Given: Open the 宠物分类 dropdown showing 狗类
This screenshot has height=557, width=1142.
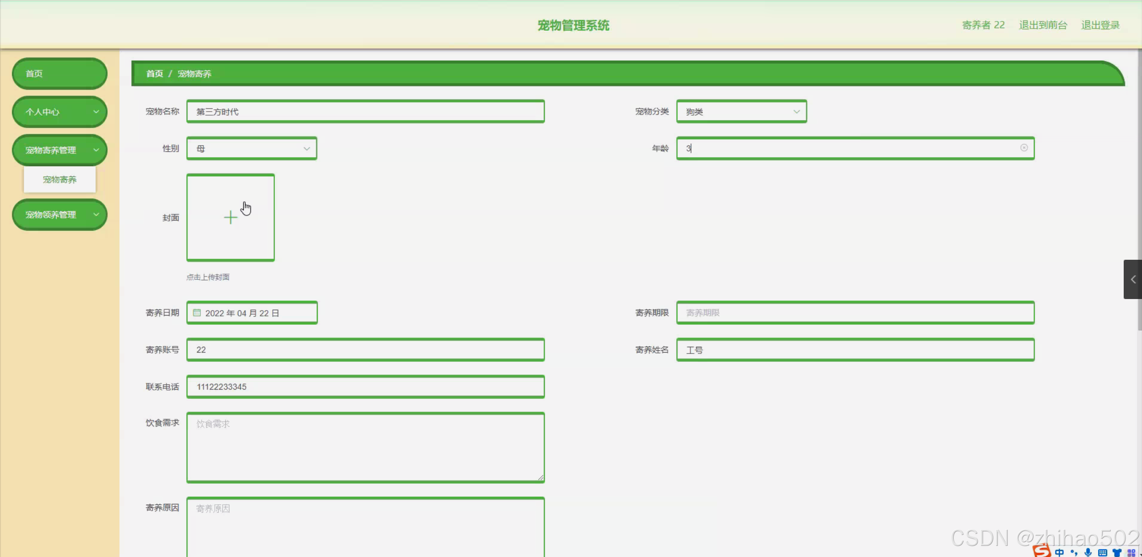Looking at the screenshot, I should pyautogui.click(x=741, y=112).
